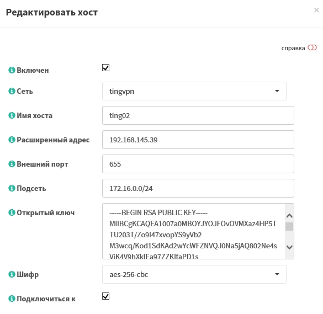Click info icon next to Включен
The image size is (323, 314).
click(12, 70)
